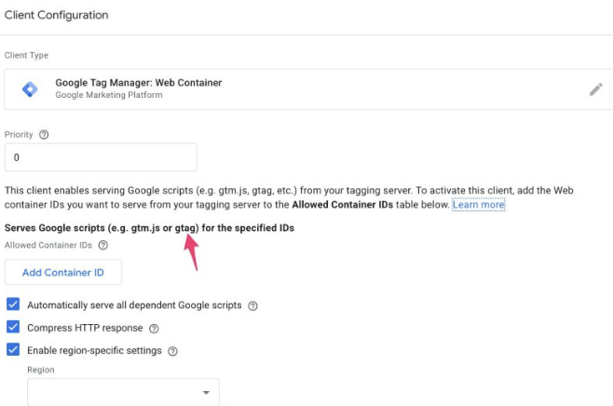
Task: Disable the Compress HTTP response checkbox
Action: [x=13, y=327]
